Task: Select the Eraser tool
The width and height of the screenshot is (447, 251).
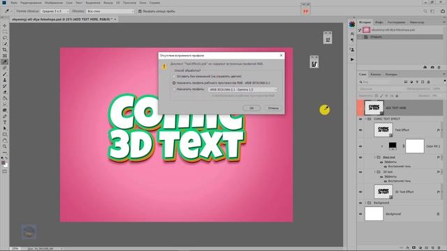Action: (x=5, y=92)
